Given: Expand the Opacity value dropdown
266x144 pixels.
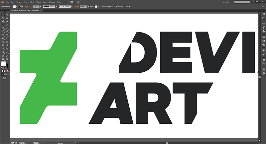Looking at the screenshot, I should [88, 7].
